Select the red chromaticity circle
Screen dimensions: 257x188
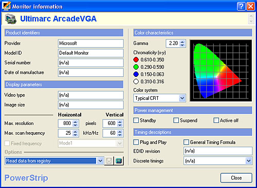(x=136, y=60)
